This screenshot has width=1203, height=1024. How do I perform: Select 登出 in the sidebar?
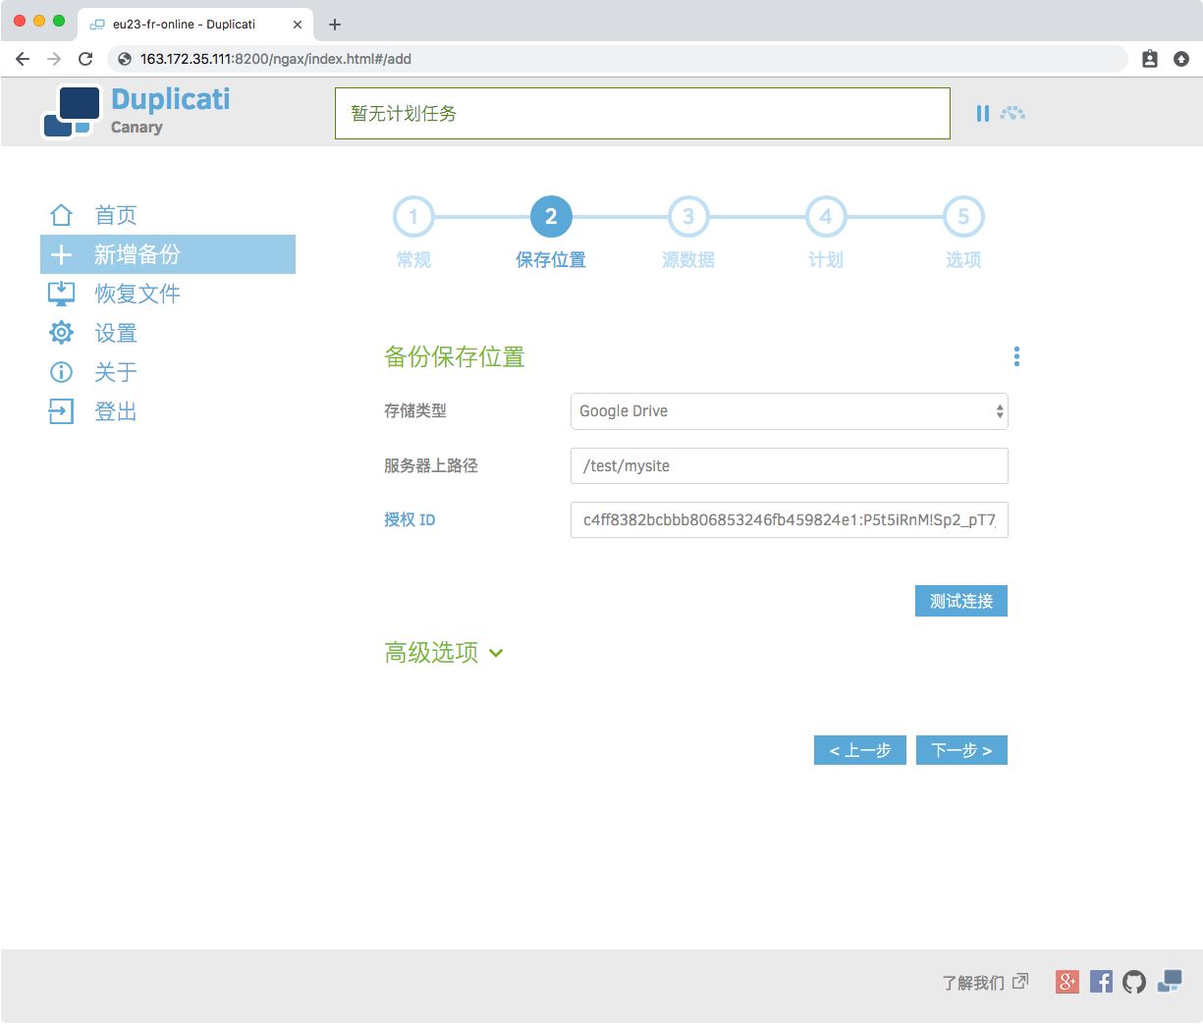[x=115, y=411]
